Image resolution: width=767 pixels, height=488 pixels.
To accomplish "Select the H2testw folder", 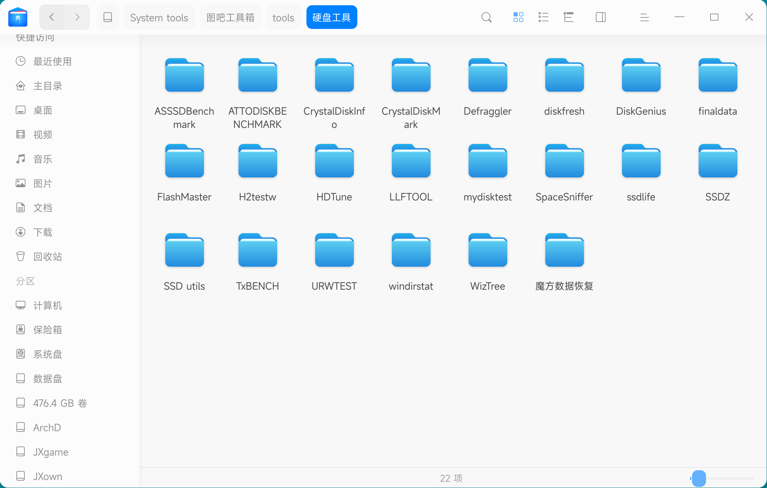I will point(258,173).
